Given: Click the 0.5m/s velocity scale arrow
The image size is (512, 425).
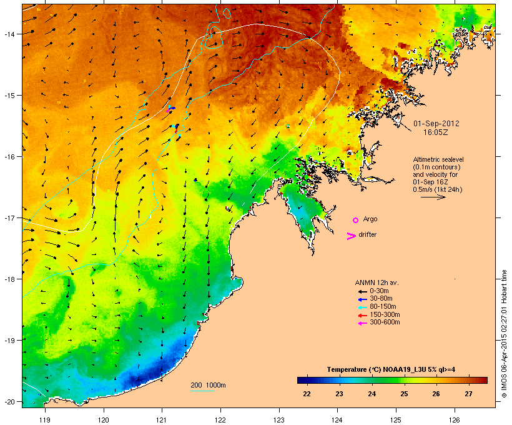Looking at the screenshot, I should tap(433, 197).
